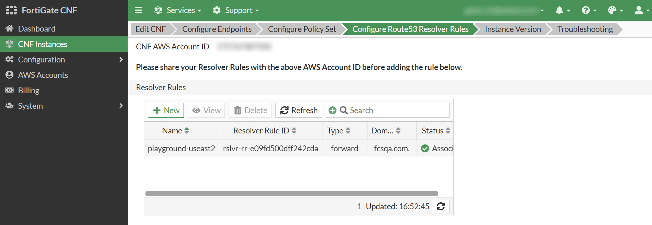Go to the Troubleshooting step
Image resolution: width=652 pixels, height=225 pixels.
(585, 29)
